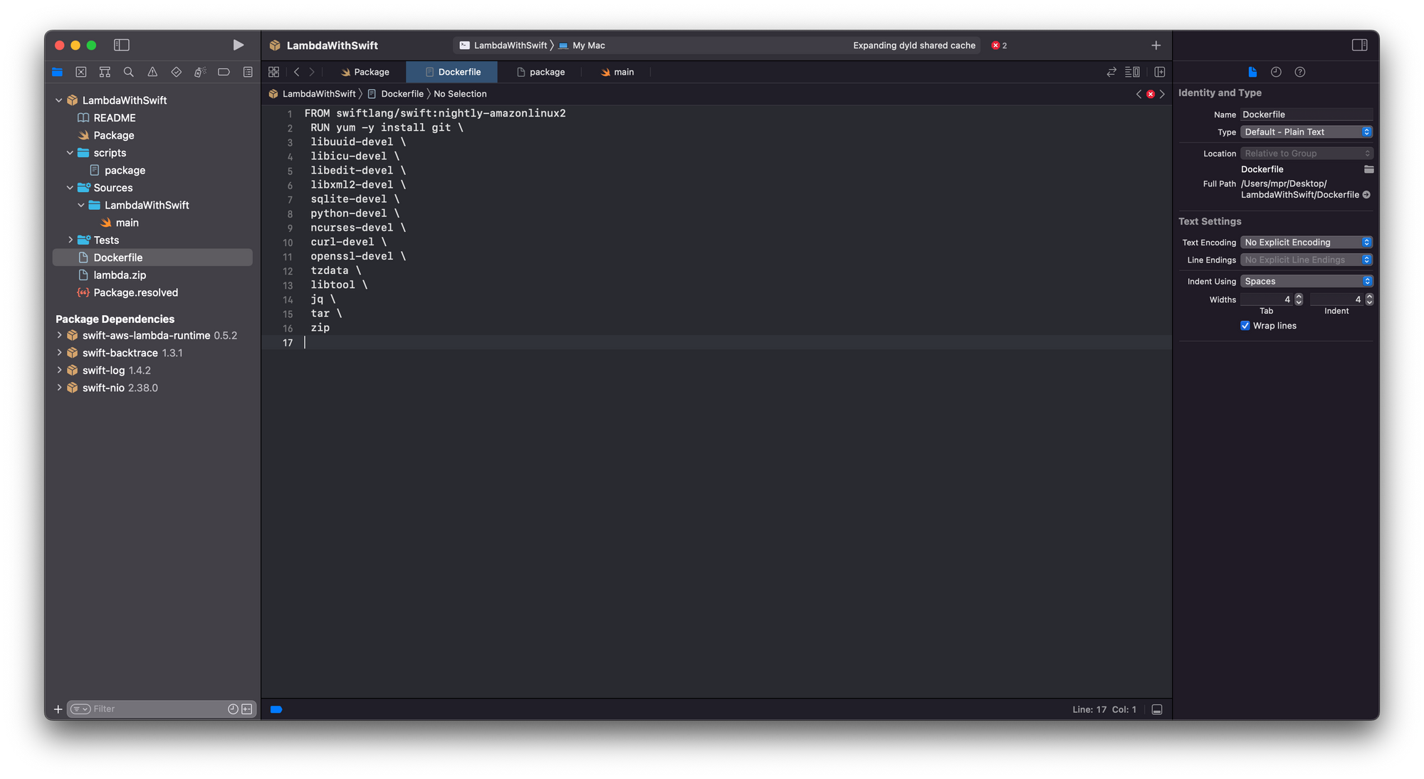Screen dimensions: 1424x779
Task: Click the related items grid icon
Action: pos(273,72)
